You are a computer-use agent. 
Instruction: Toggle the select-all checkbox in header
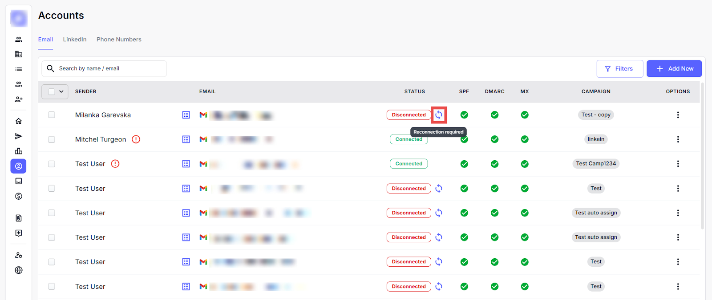pyautogui.click(x=52, y=91)
